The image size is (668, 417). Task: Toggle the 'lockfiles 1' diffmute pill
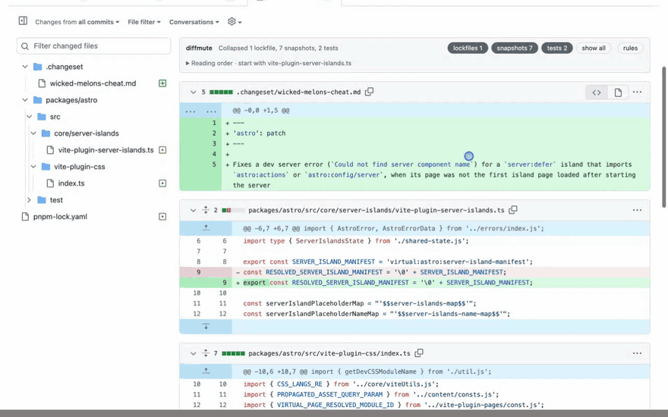(468, 48)
